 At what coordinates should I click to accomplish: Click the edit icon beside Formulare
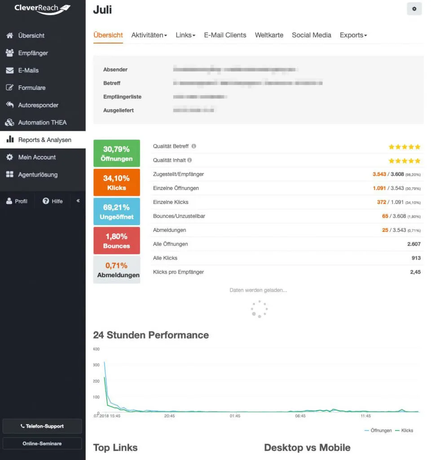pyautogui.click(x=10, y=88)
